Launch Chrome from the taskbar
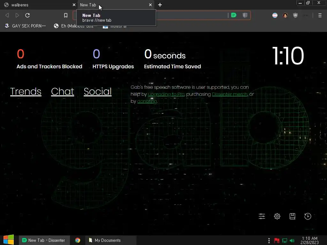 78,240
